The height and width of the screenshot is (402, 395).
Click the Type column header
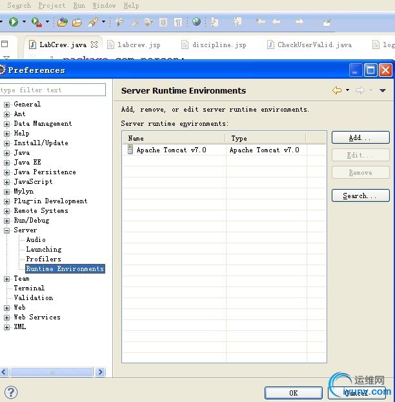point(266,139)
